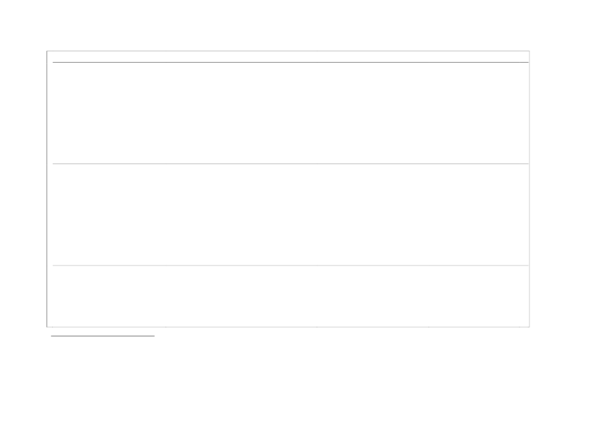Screen dimensions: 605x428
Task: Click the table's bottom border line
Action: (x=290, y=327)
